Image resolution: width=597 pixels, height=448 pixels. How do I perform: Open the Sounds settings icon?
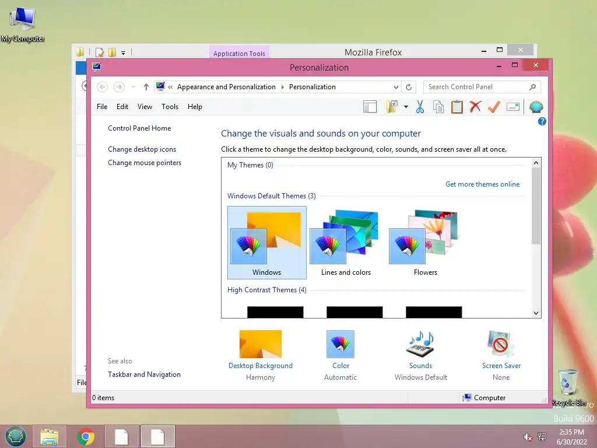click(x=420, y=344)
